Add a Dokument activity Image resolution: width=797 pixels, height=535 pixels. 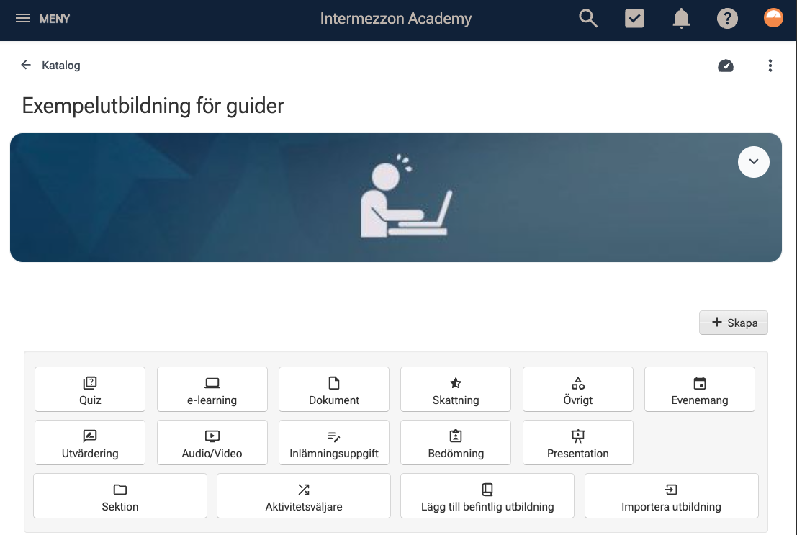[x=334, y=389]
